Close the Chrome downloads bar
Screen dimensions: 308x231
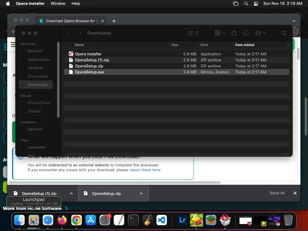[295, 193]
